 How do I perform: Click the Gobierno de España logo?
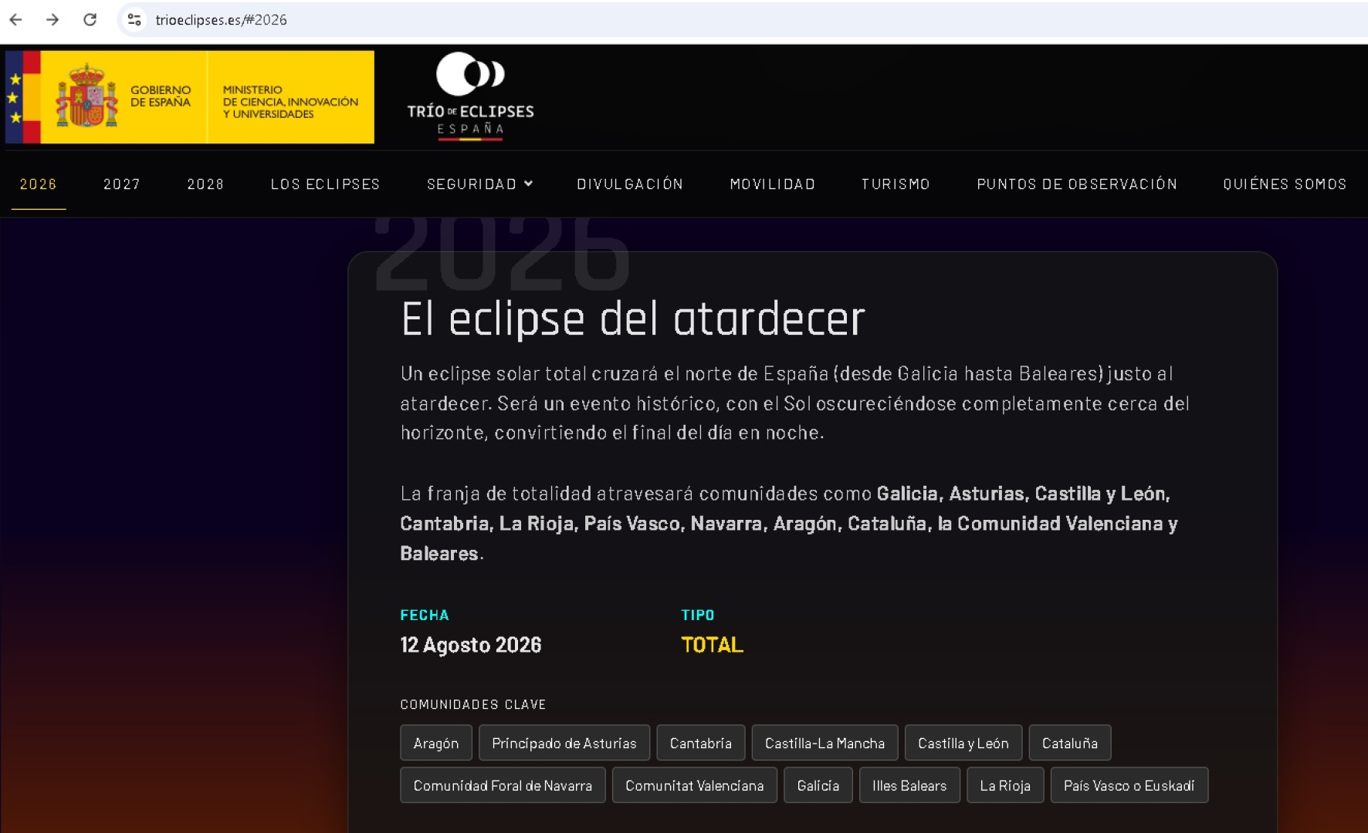124,97
